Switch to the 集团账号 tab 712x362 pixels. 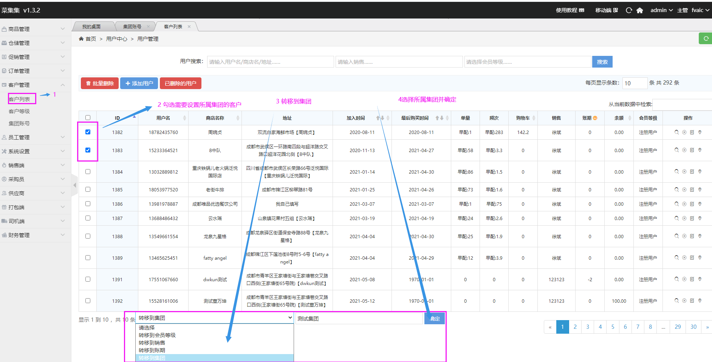point(132,26)
